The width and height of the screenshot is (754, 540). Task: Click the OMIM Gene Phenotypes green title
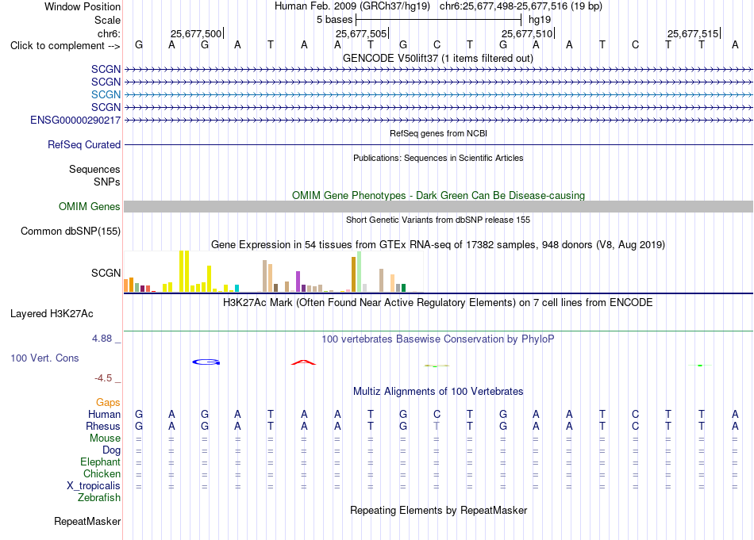click(438, 196)
